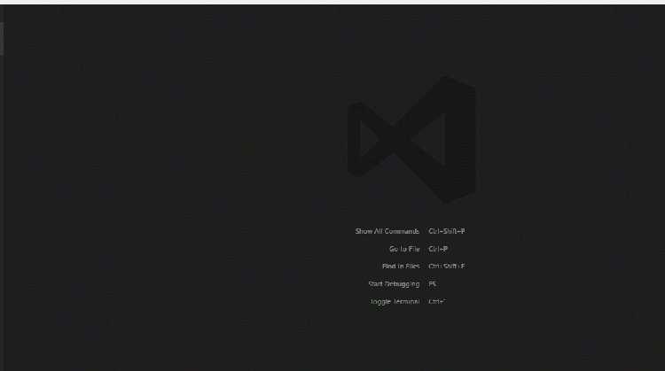
Task: Select the Ctrl+P shortcut text
Action: (x=438, y=249)
